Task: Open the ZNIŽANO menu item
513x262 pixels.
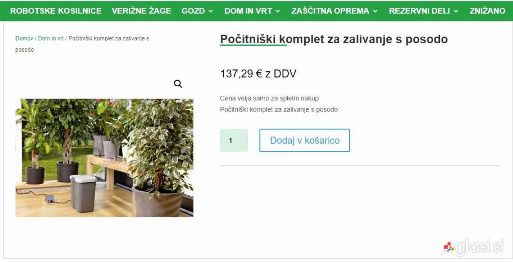Action: pyautogui.click(x=487, y=11)
